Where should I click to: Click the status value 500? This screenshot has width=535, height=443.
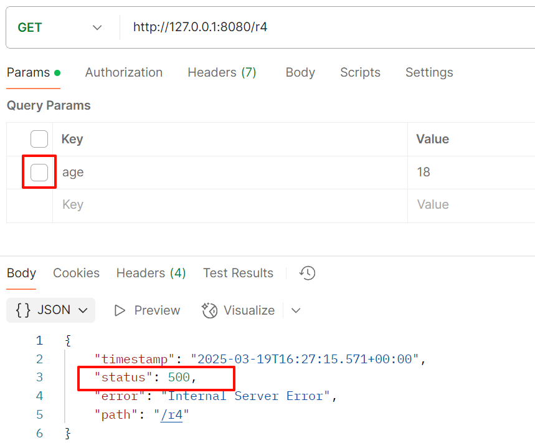point(179,378)
